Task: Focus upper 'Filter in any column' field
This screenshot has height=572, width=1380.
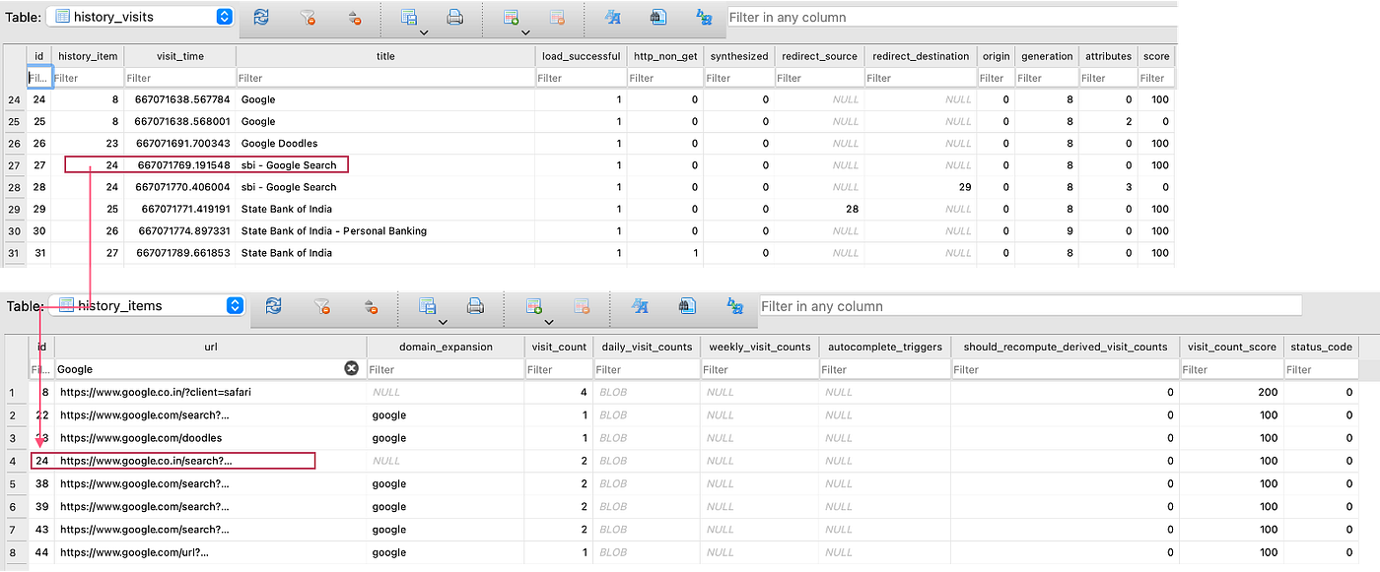Action: click(951, 17)
